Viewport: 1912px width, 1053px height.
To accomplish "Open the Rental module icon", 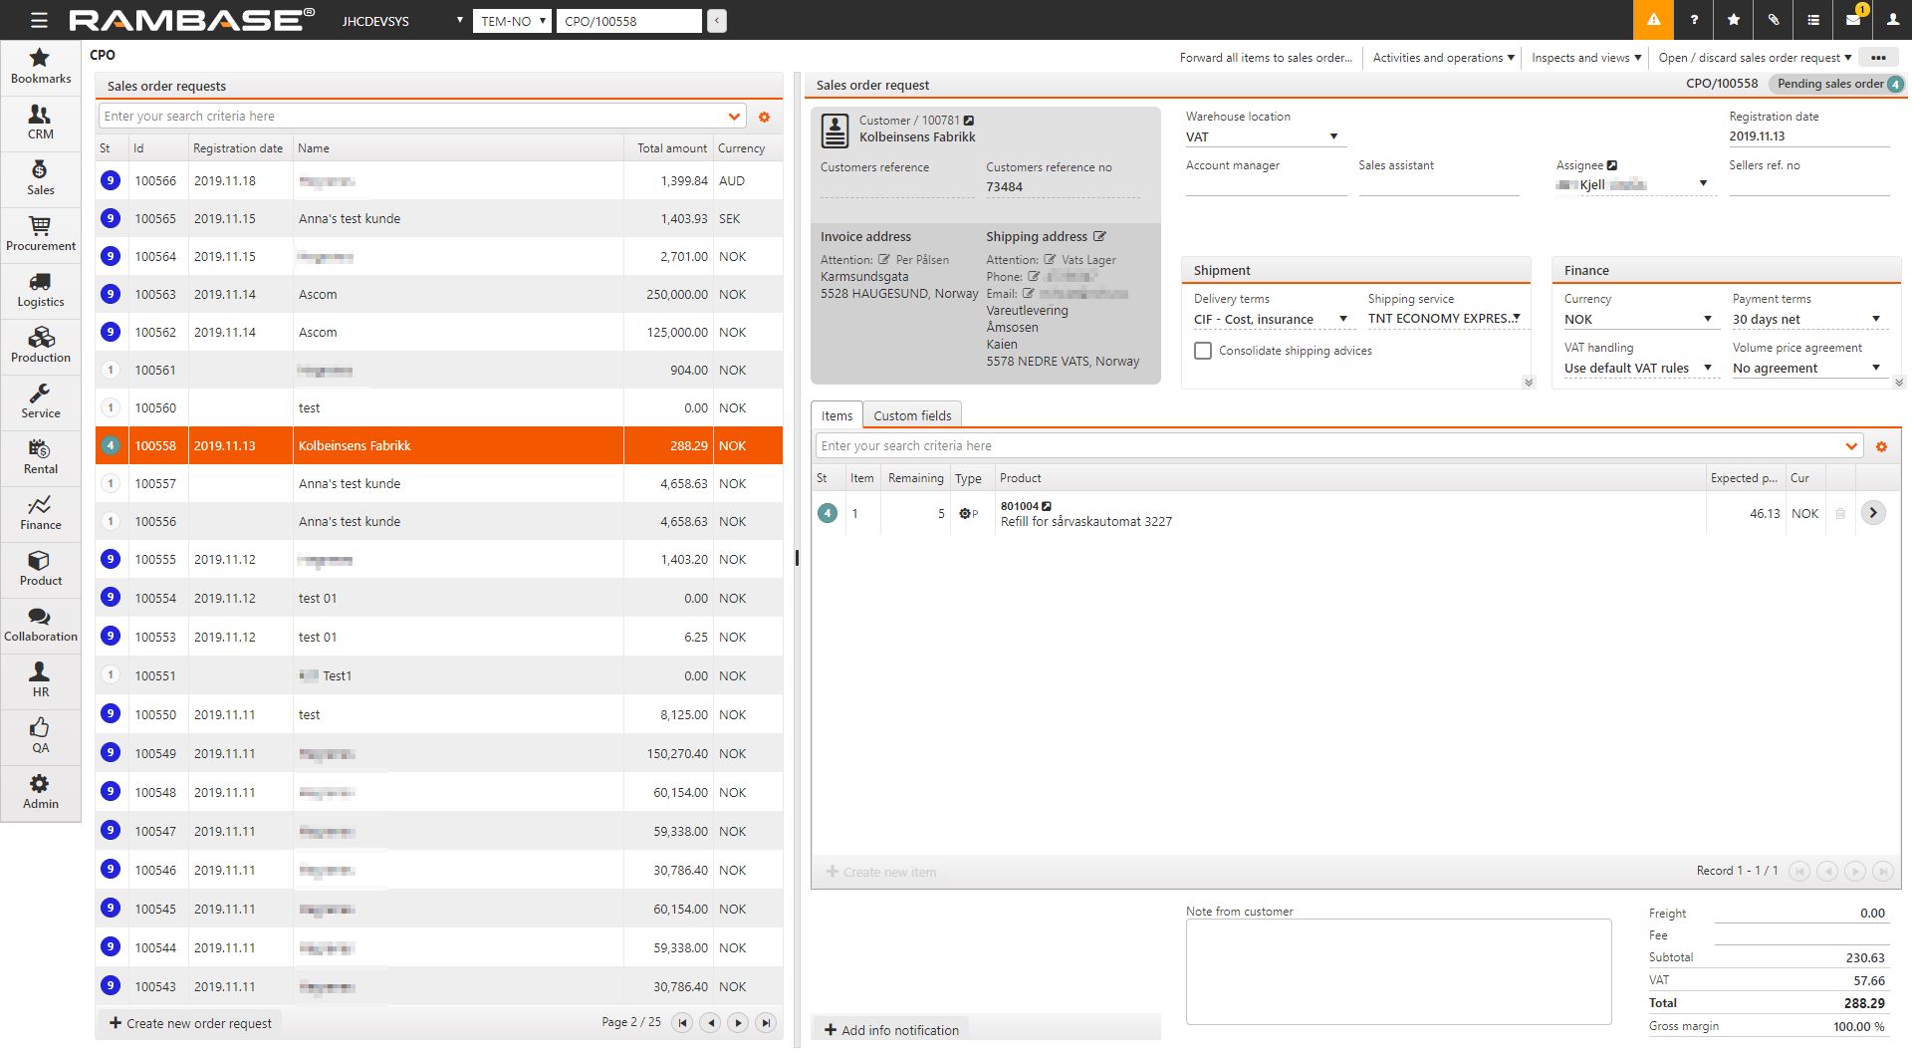I will (40, 457).
